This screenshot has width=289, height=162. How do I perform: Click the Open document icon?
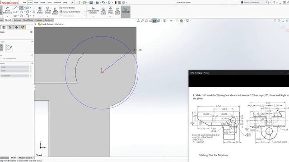click(85, 3)
